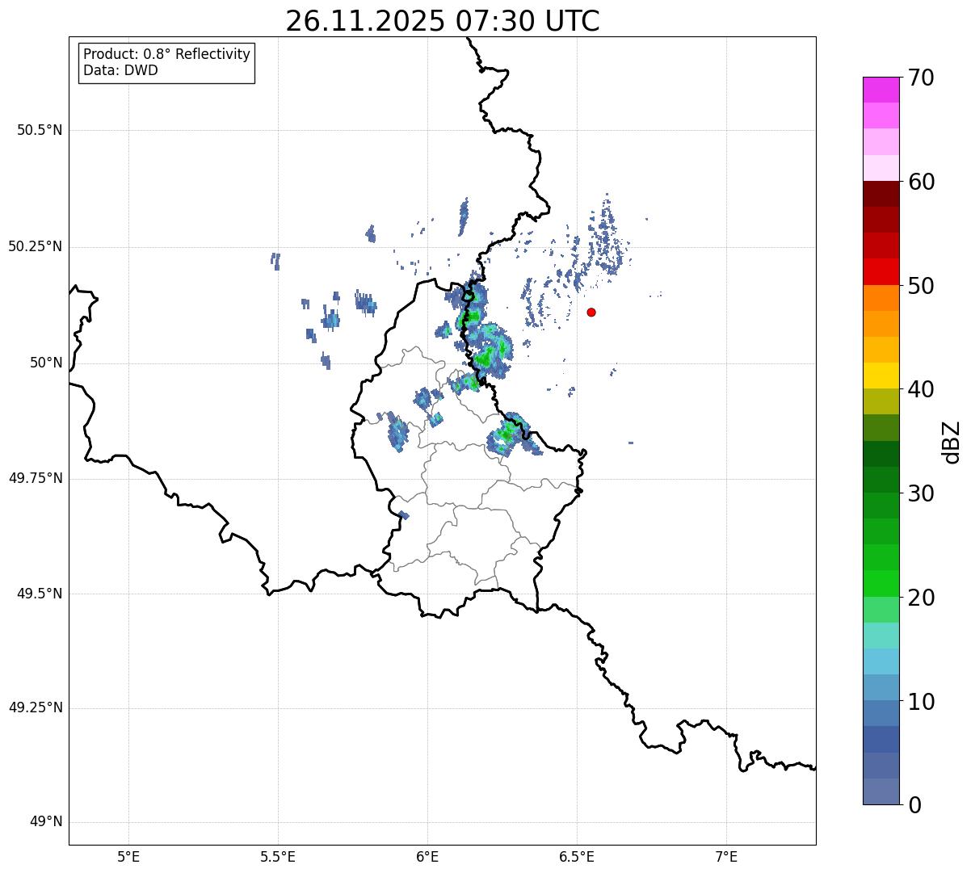Click the colorbar tick label 10
971x873 pixels.
point(921,702)
